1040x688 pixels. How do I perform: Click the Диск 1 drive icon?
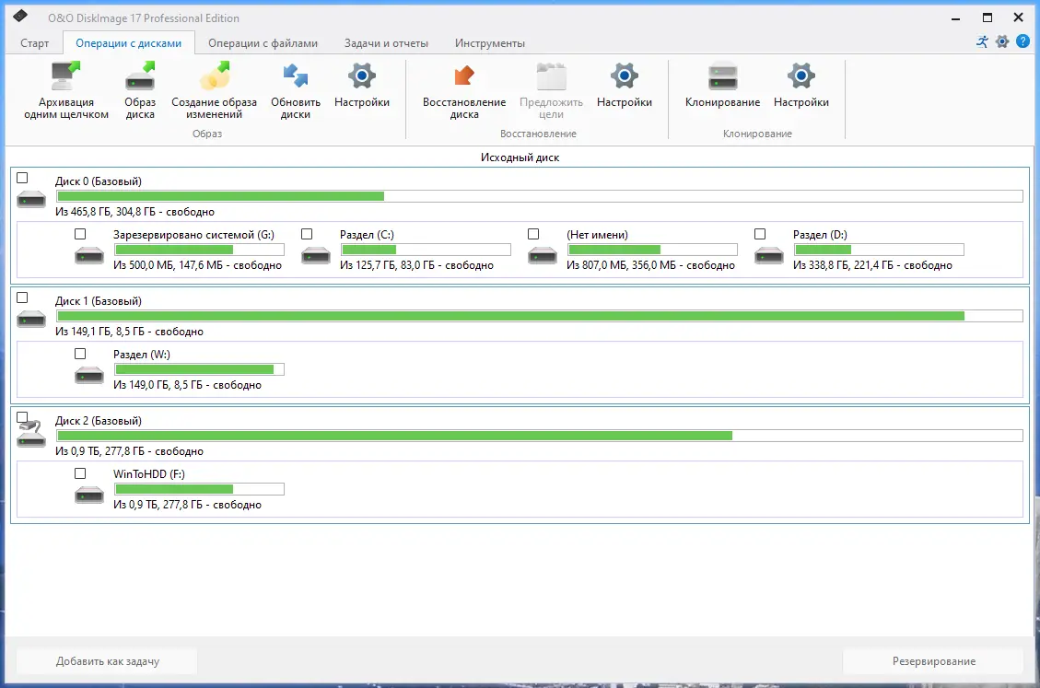tap(31, 319)
